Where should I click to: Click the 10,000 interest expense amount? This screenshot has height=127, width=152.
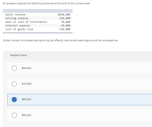pyautogui.click(x=66, y=26)
